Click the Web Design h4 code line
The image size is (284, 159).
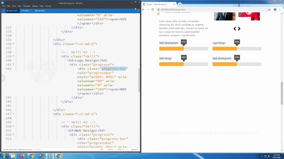(x=86, y=131)
